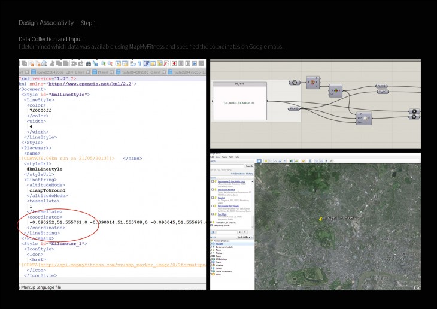Click the Cut scissors icon in toolbar
The width and height of the screenshot is (437, 309).
(x=53, y=63)
